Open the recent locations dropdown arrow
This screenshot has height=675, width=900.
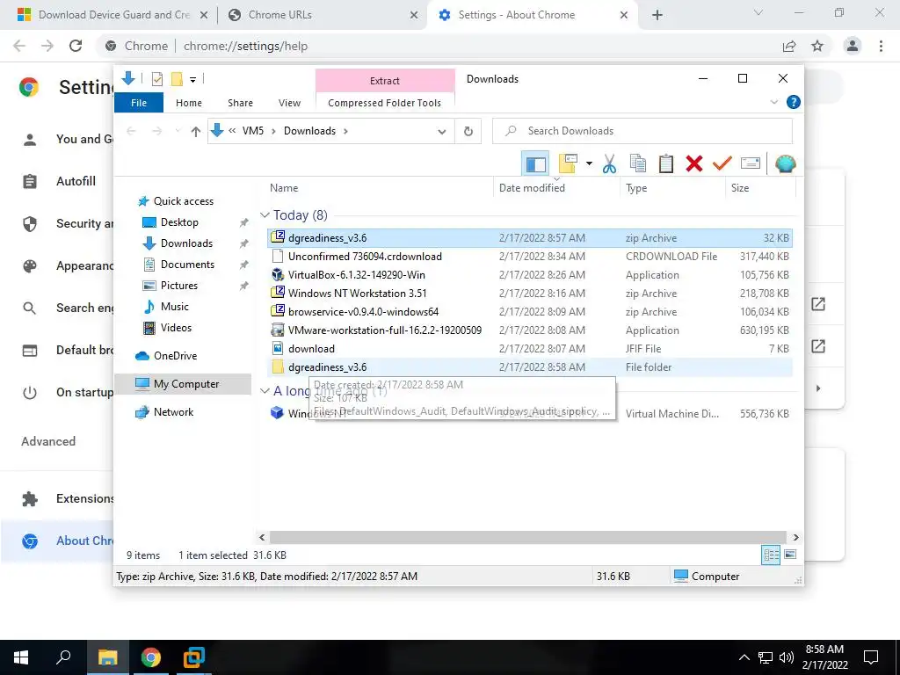tap(178, 132)
